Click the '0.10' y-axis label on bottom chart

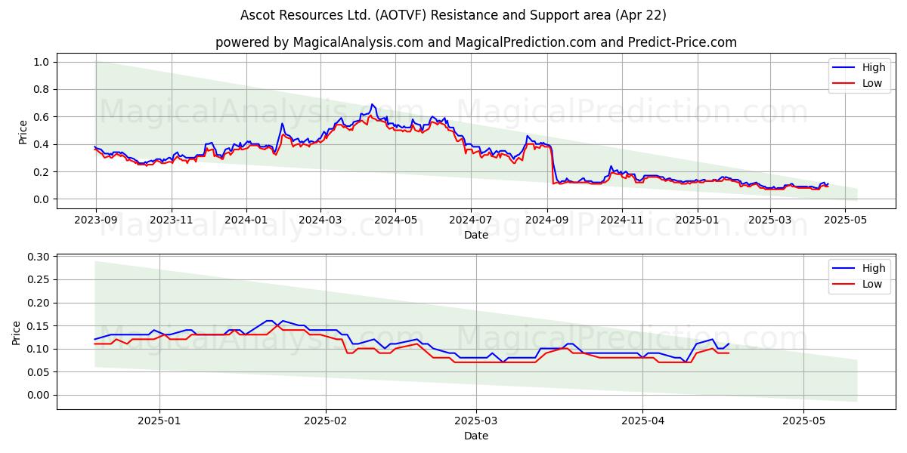39,349
